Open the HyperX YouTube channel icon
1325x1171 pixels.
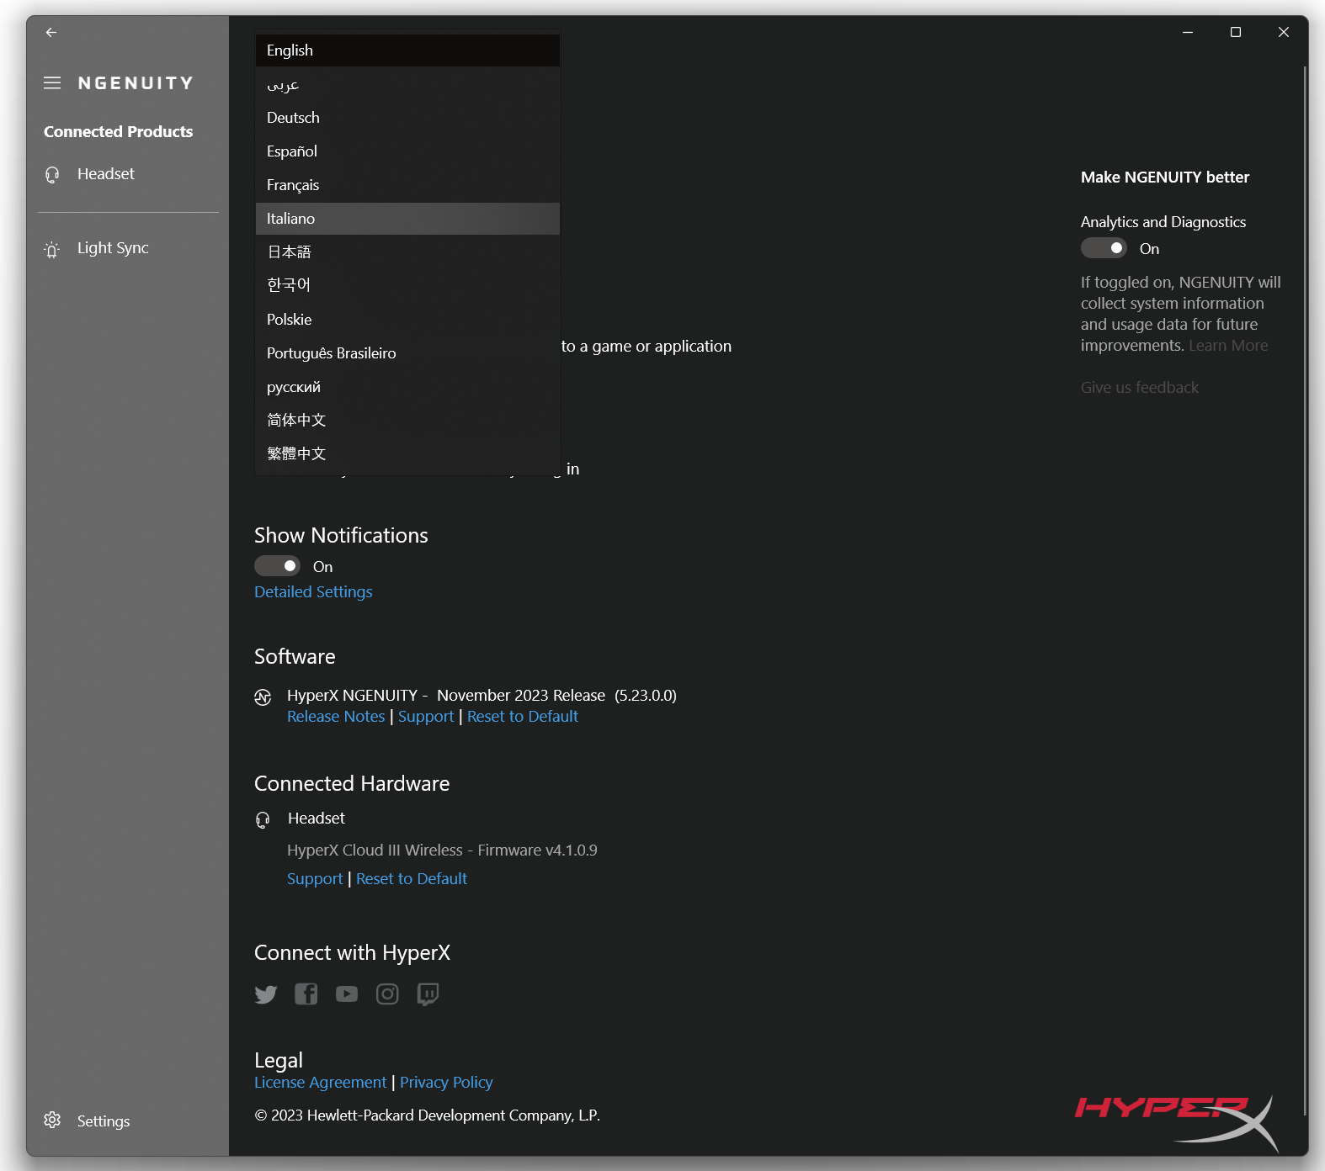[347, 994]
